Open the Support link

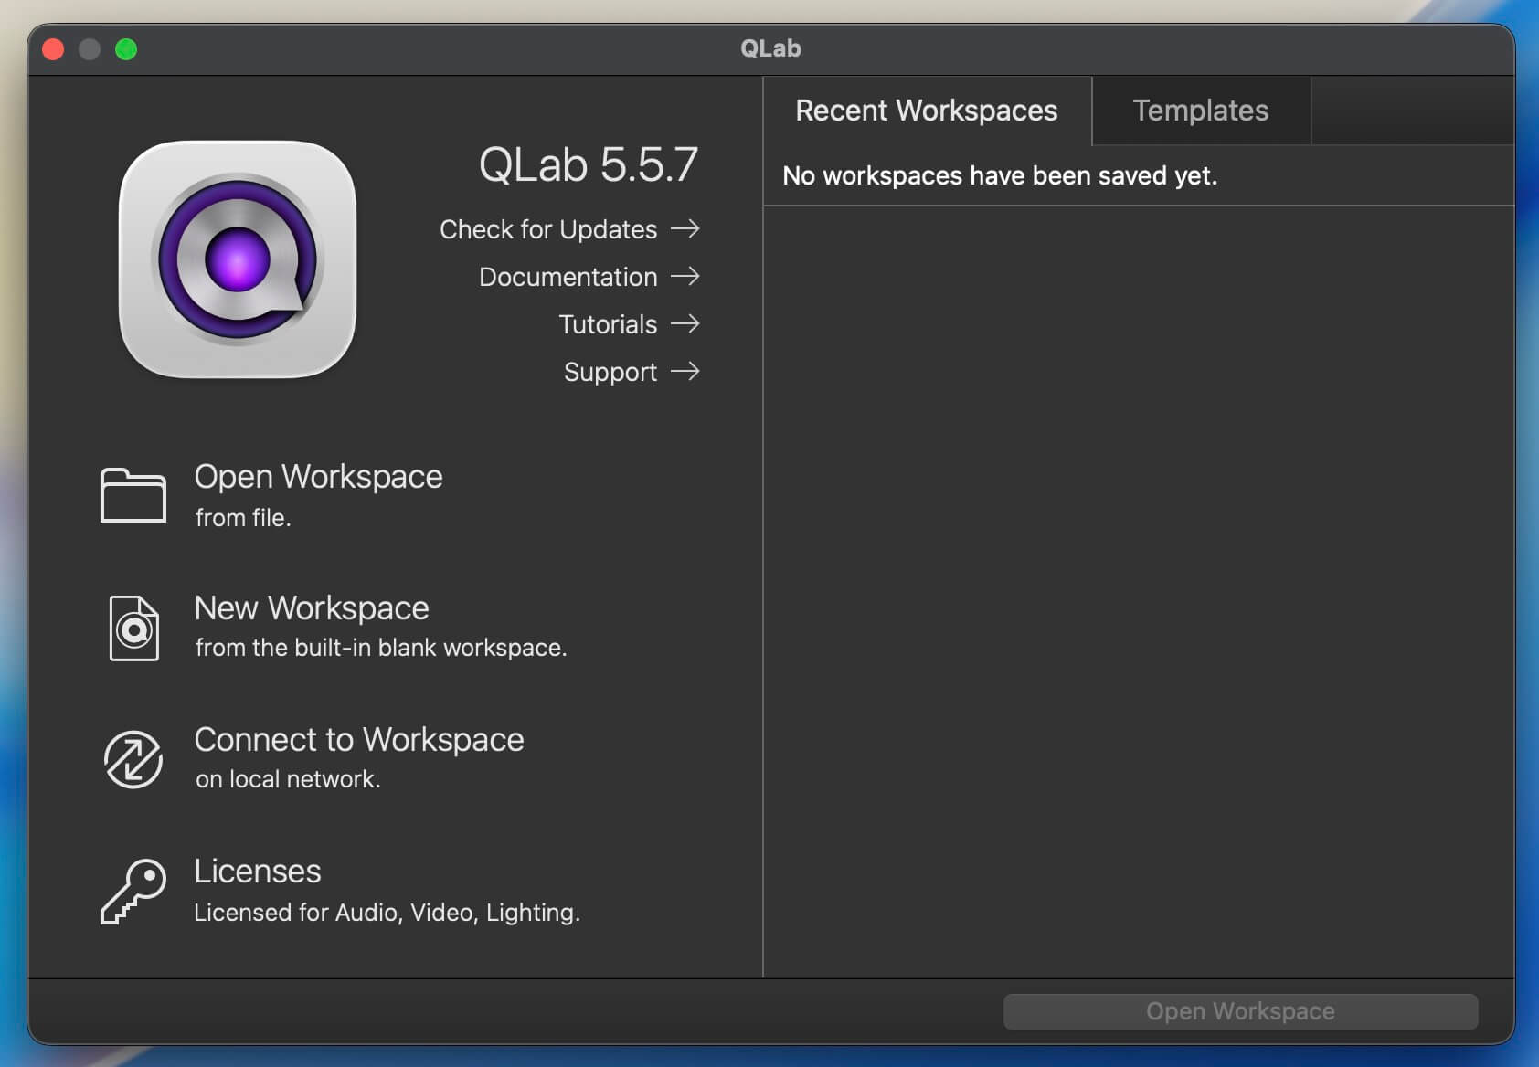[x=610, y=372]
